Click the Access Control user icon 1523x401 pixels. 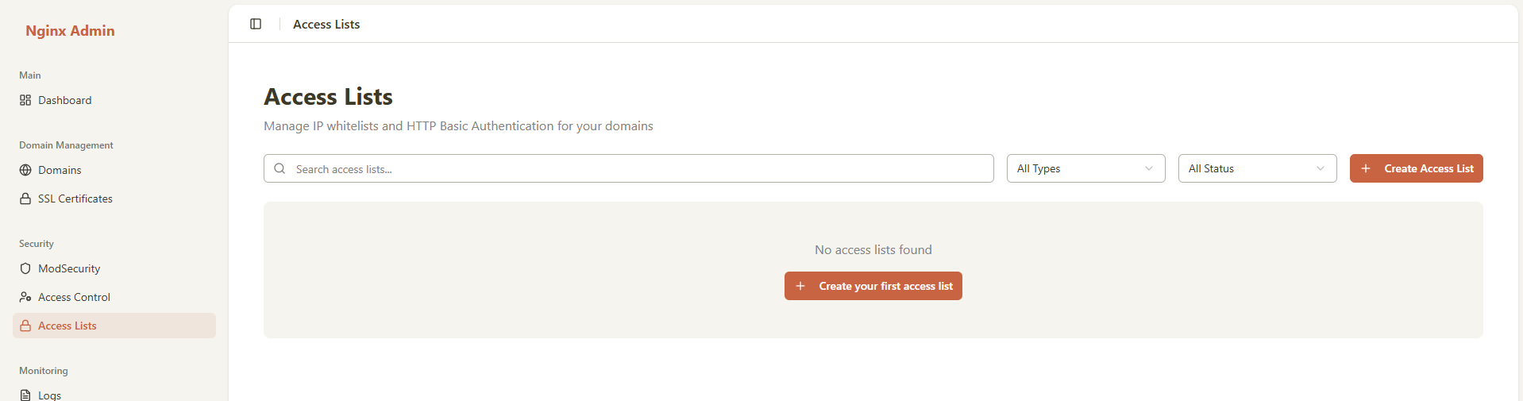click(x=25, y=297)
